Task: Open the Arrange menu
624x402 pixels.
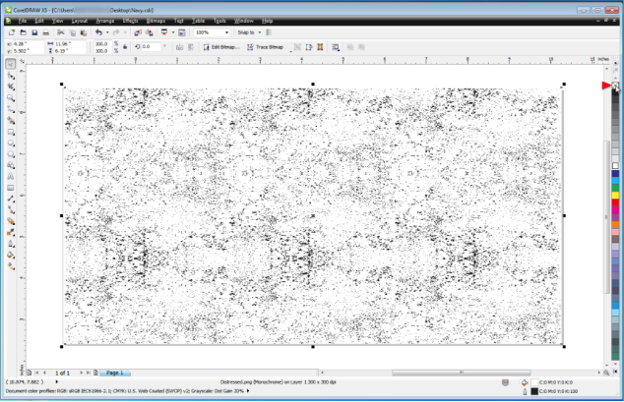Action: [x=105, y=21]
